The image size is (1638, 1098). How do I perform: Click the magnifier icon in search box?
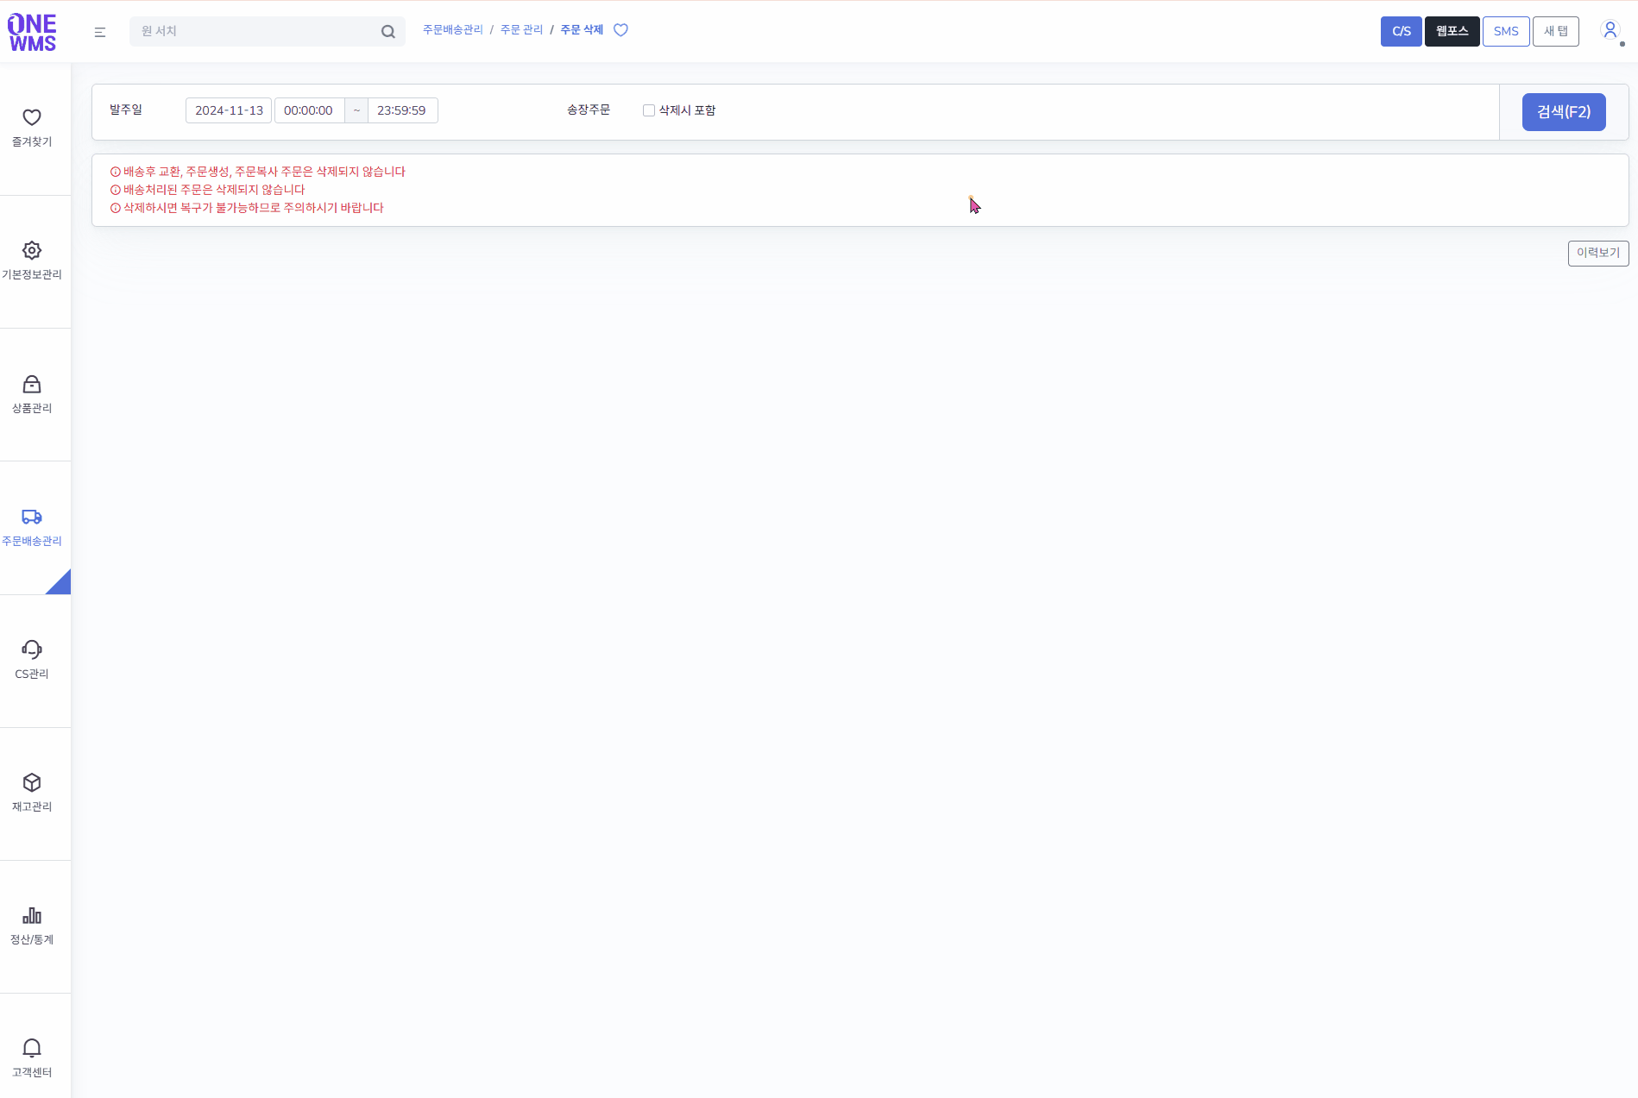click(388, 32)
